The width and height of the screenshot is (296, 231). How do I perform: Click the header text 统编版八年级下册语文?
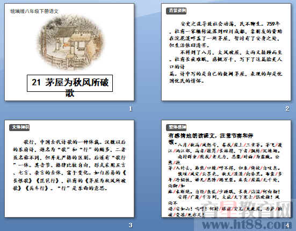(34, 11)
